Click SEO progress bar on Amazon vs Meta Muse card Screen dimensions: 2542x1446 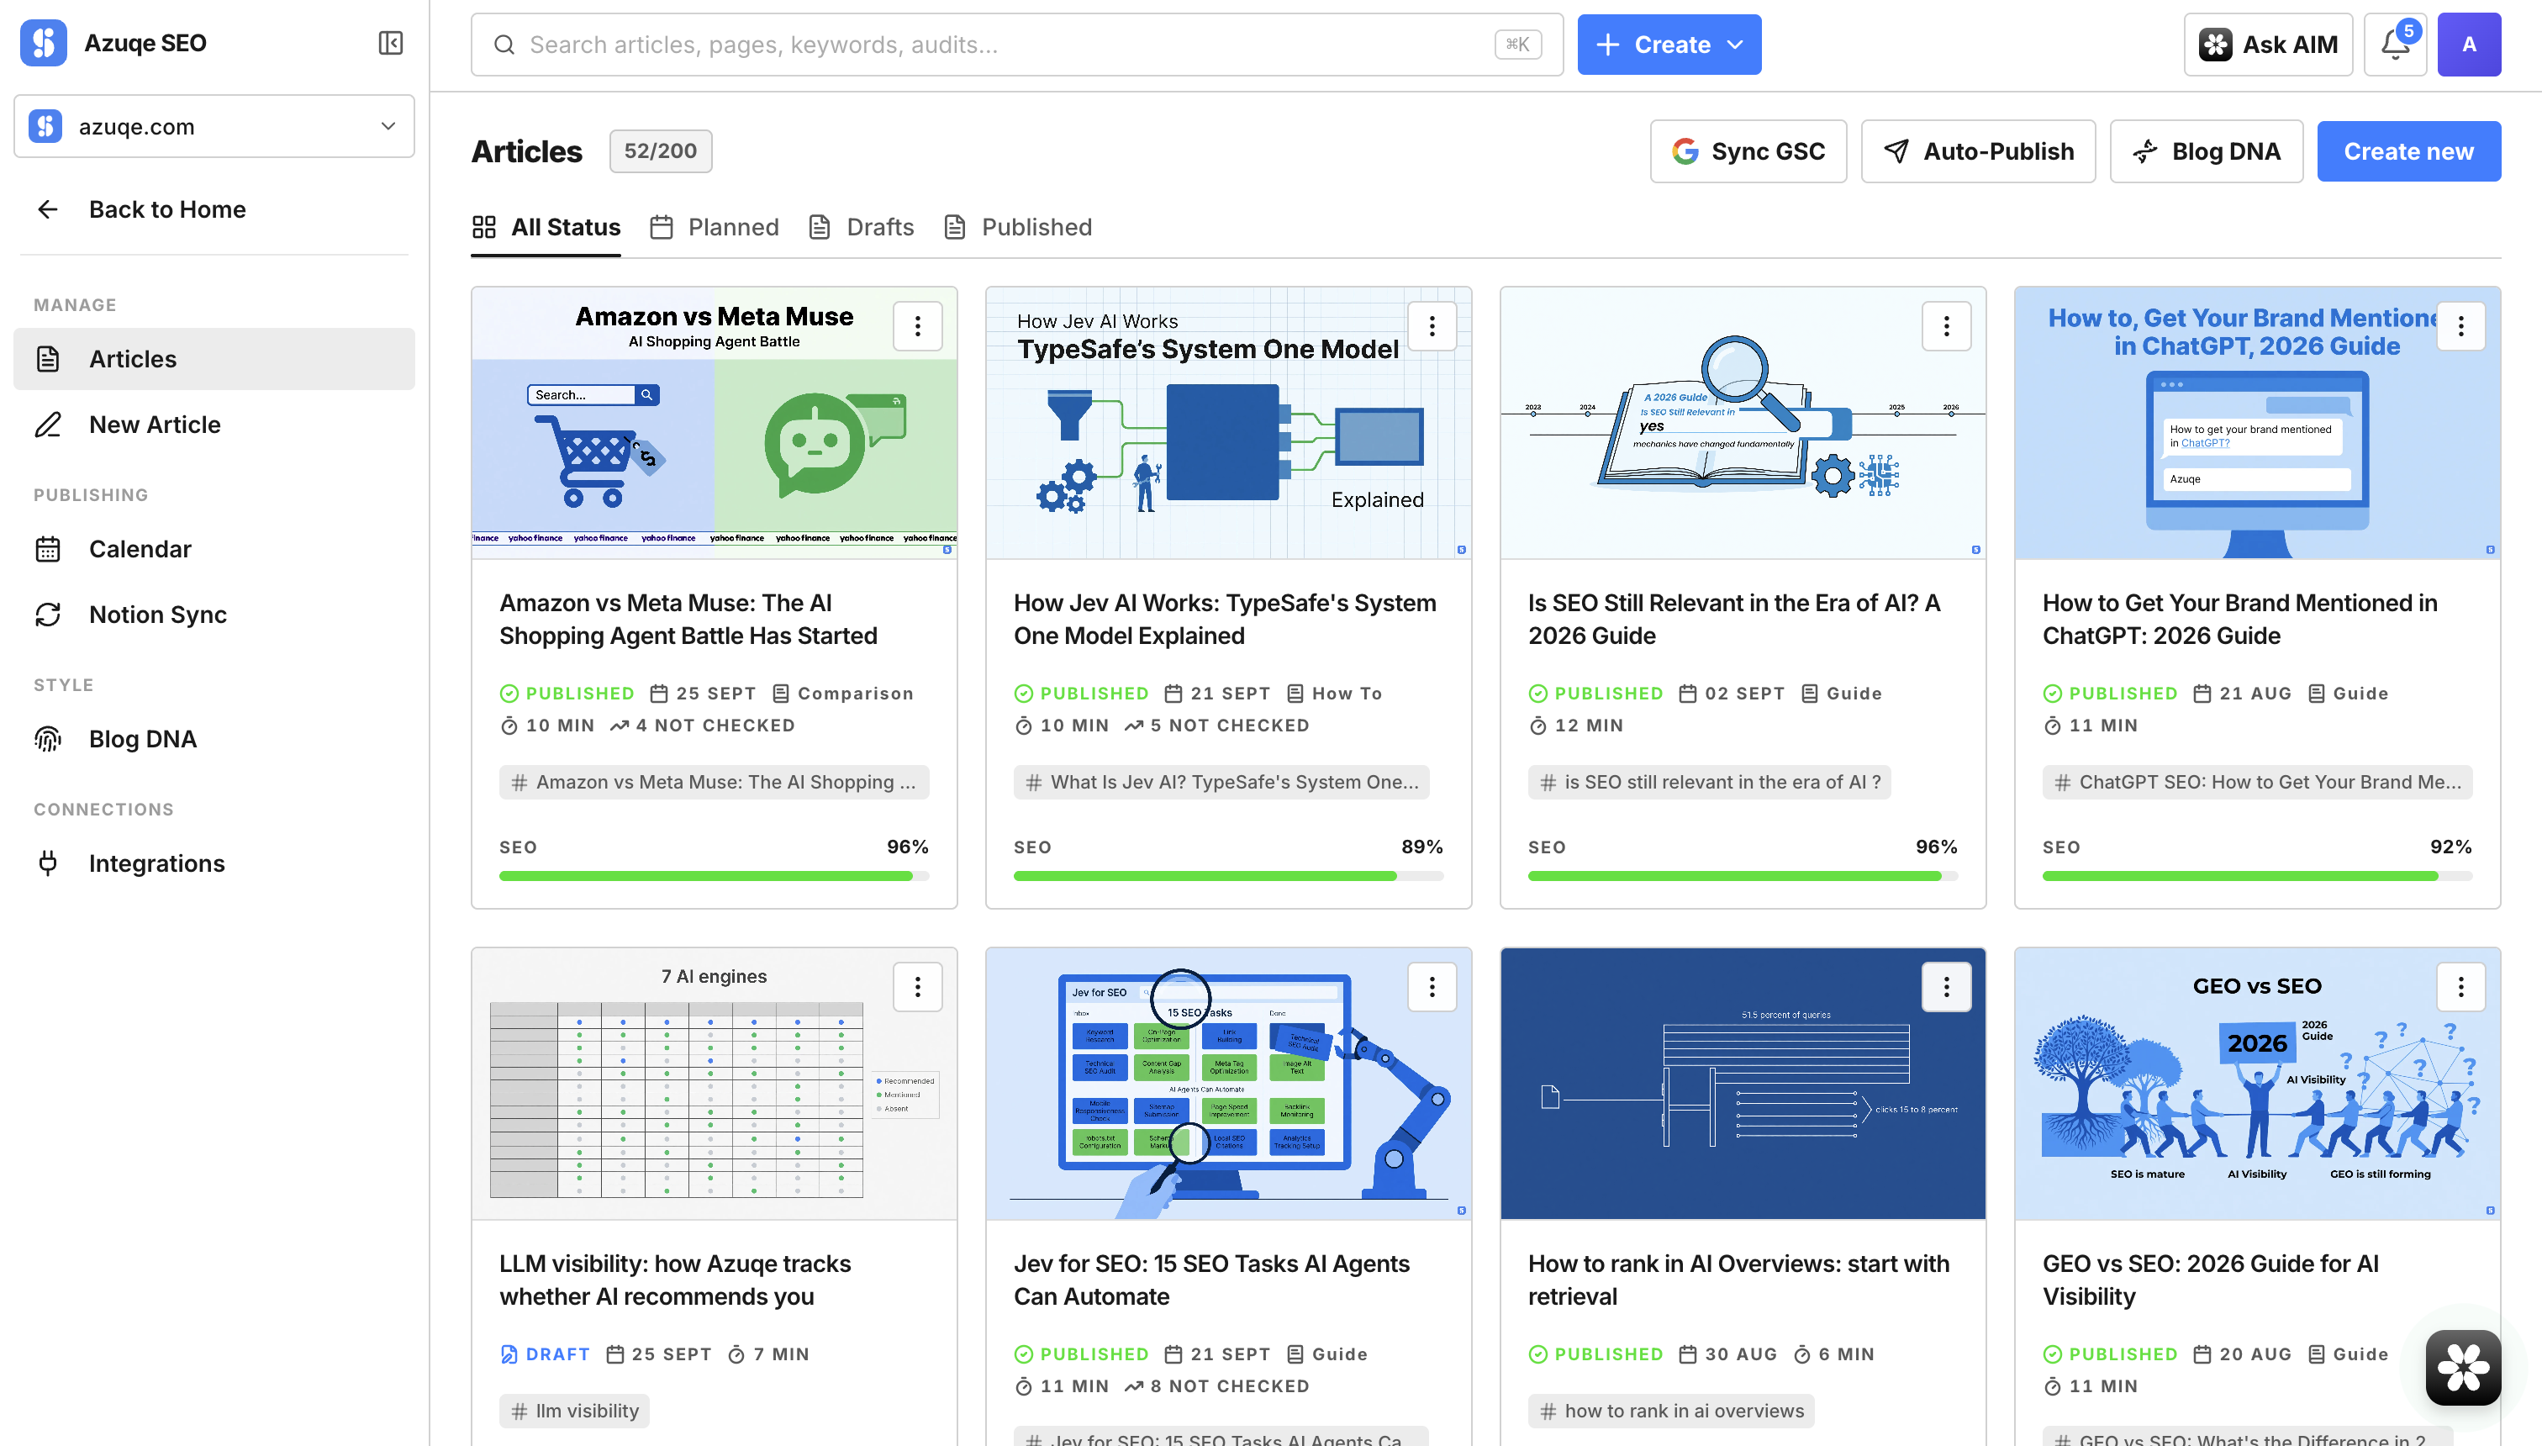click(x=714, y=876)
